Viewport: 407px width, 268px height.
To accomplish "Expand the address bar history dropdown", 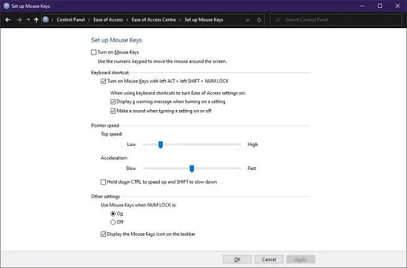I will tap(248, 20).
